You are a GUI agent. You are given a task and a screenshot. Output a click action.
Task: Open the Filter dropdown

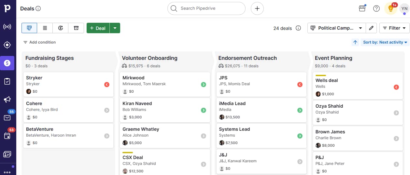394,28
